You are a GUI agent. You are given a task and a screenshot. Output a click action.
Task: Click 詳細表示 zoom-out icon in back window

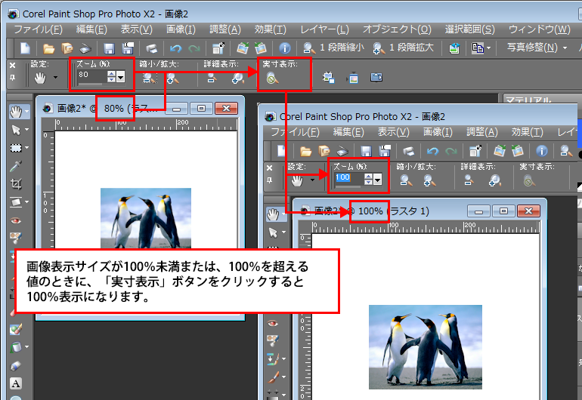coord(212,78)
